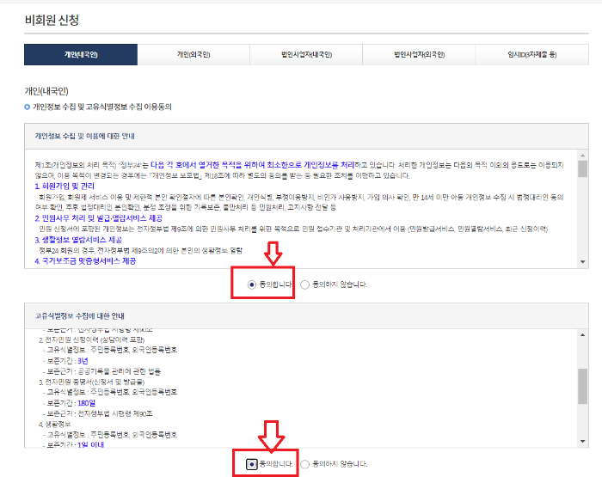Click the heading '4. 국가보조금 맞춤형서비스 제공'
The height and width of the screenshot is (477, 602).
(x=85, y=261)
